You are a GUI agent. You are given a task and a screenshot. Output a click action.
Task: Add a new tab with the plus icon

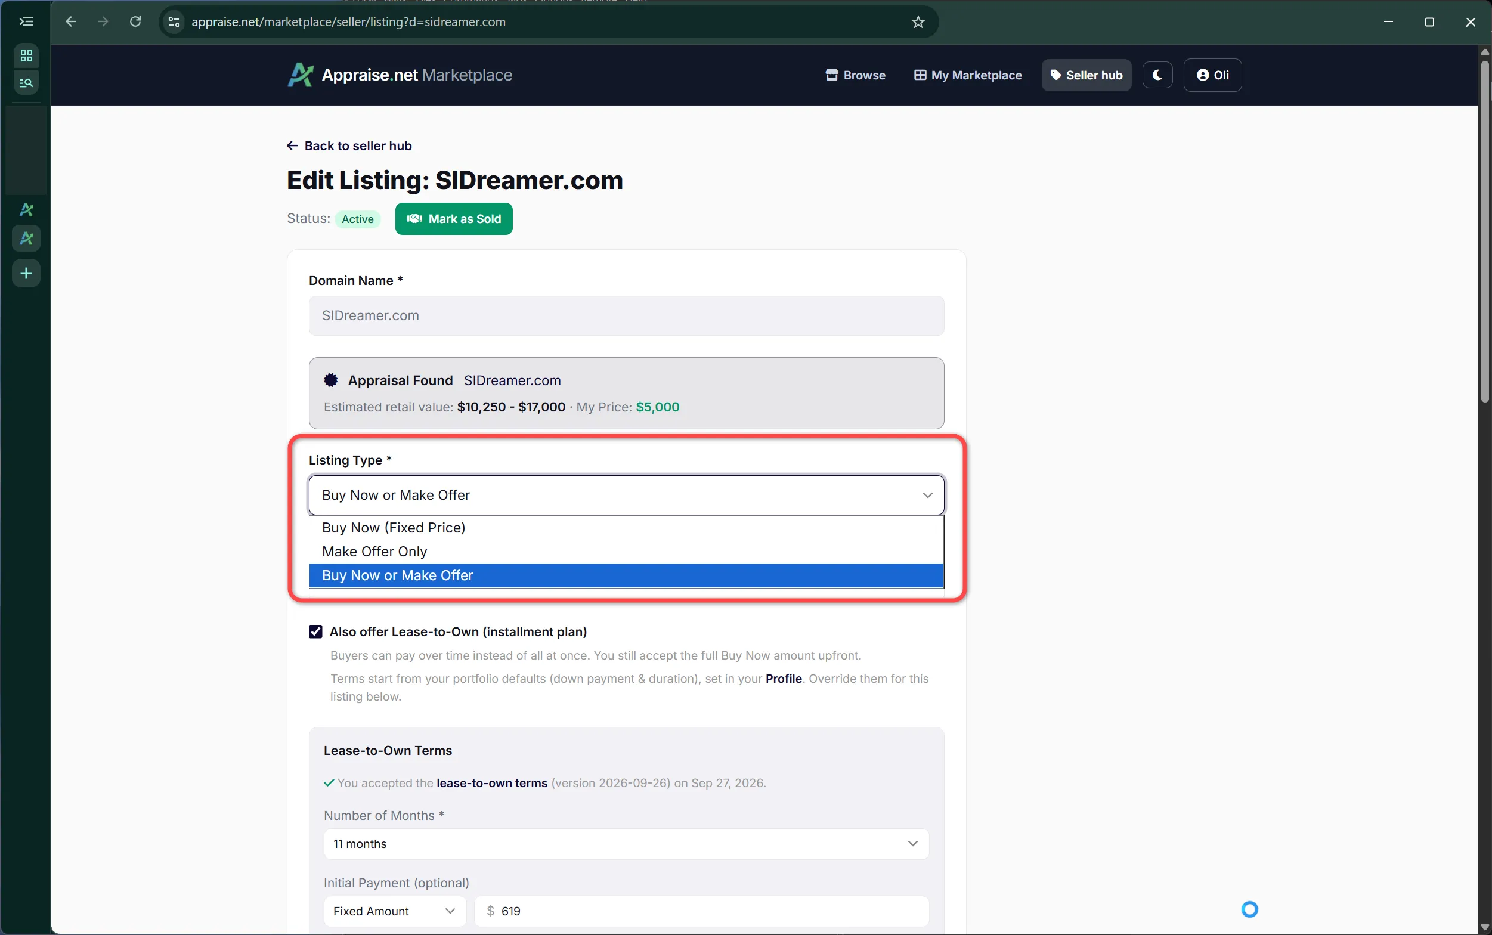tap(26, 273)
